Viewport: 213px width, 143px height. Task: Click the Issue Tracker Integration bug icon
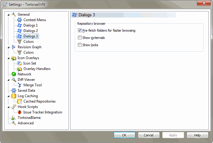coord(20,112)
